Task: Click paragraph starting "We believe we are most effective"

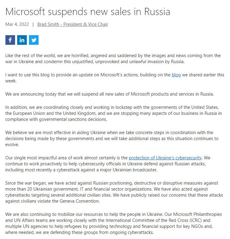Action: pyautogui.click(x=112, y=139)
